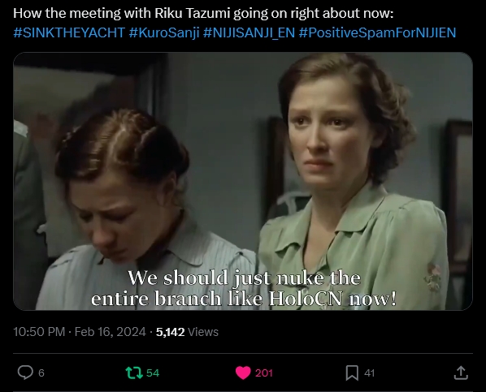View the 5,142 Views analytics
The width and height of the screenshot is (486, 392).
pyautogui.click(x=187, y=332)
